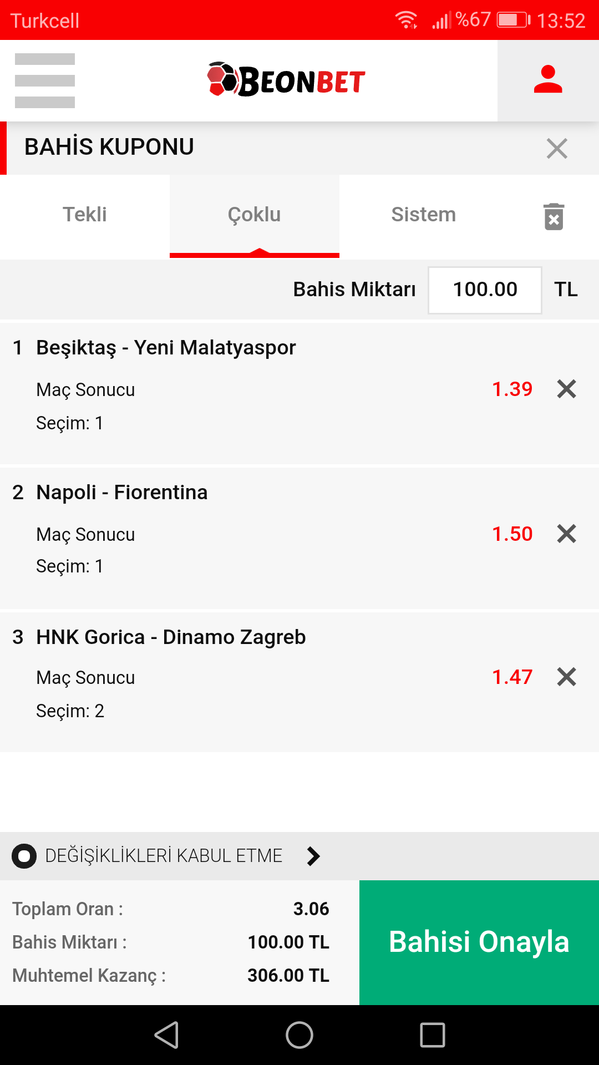
Task: Open Android recent apps button
Action: 433,1035
